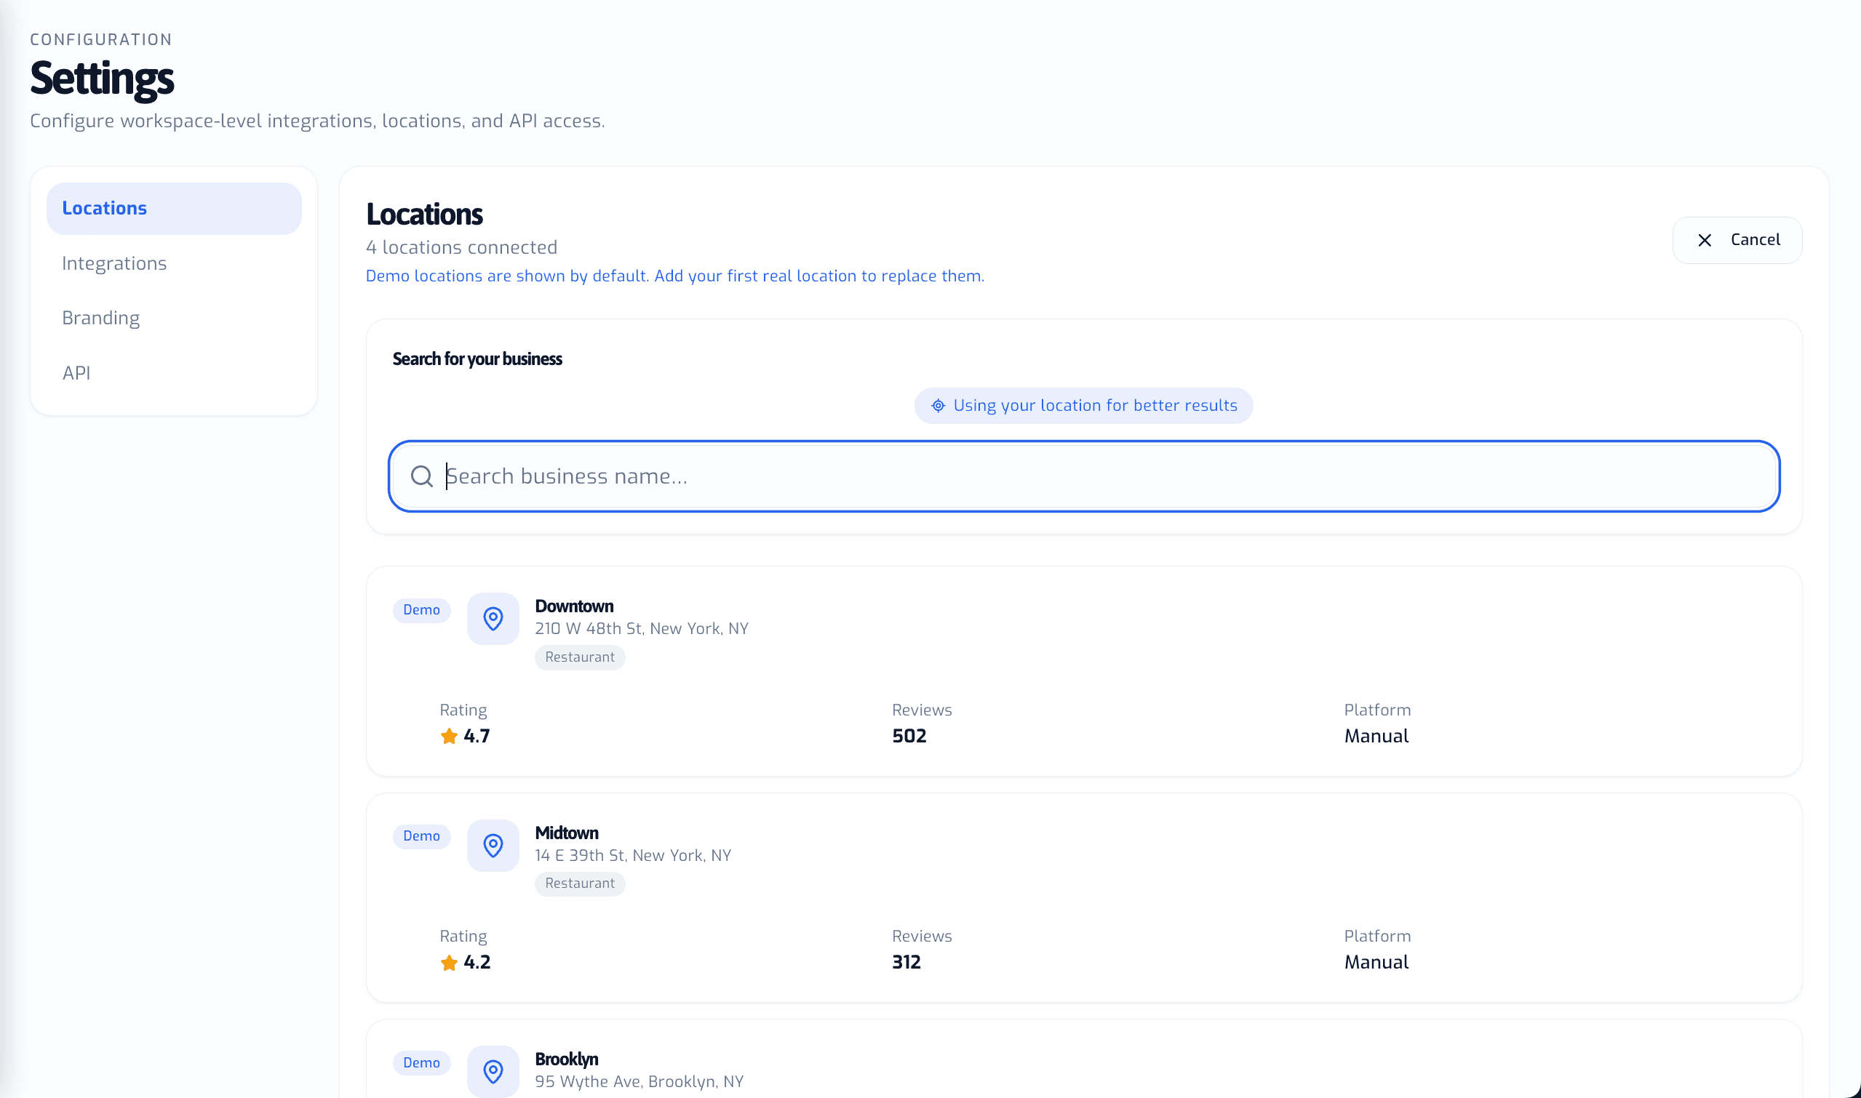Click the Demo badge on Downtown
This screenshot has width=1861, height=1098.
(x=422, y=610)
